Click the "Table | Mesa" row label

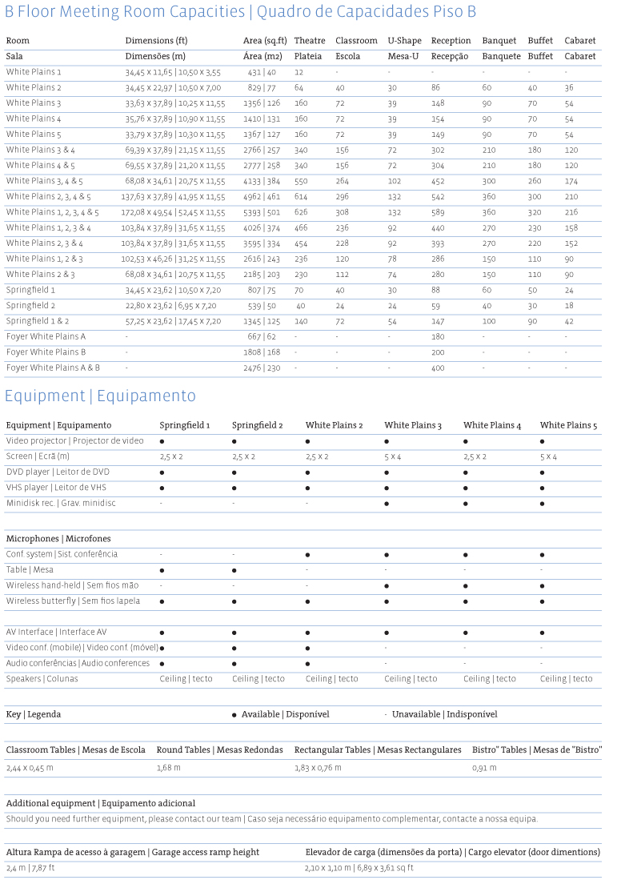[x=30, y=569]
